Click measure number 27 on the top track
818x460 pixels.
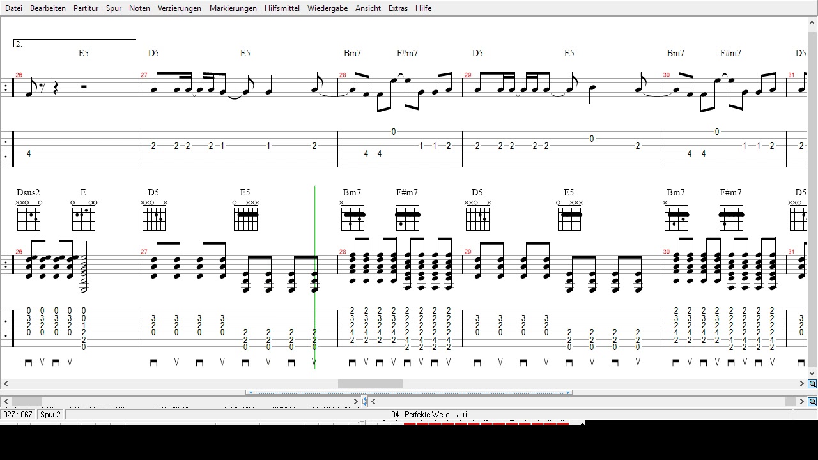click(x=144, y=75)
